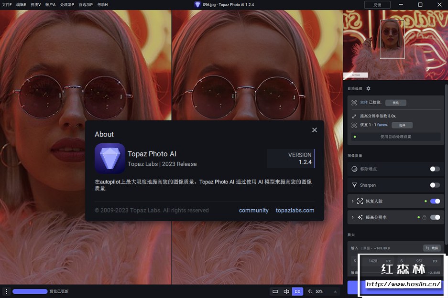This screenshot has height=298, width=448.
Task: Click 使用自动处理设置 button
Action: [395, 137]
